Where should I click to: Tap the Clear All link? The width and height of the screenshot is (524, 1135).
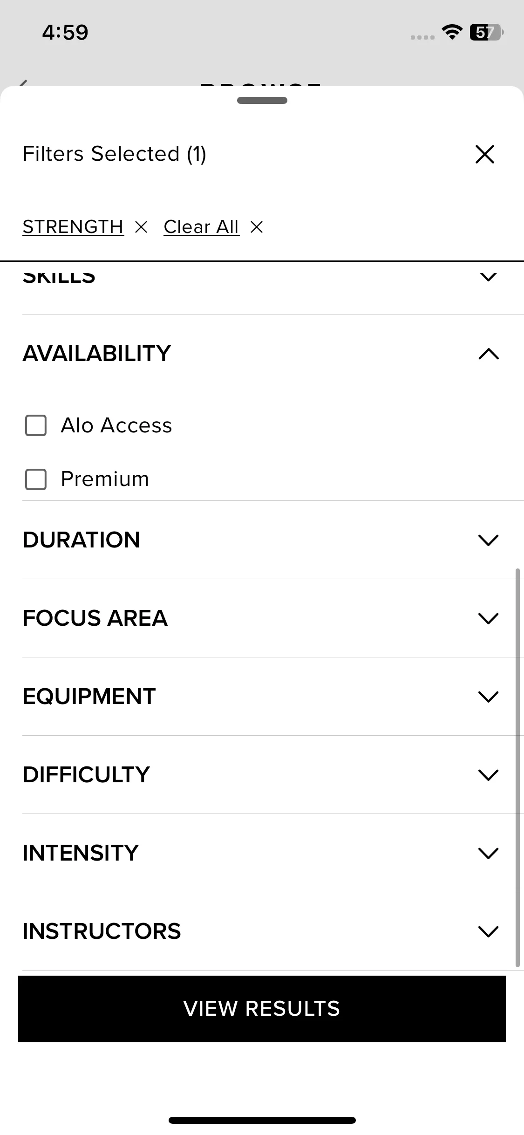[201, 227]
